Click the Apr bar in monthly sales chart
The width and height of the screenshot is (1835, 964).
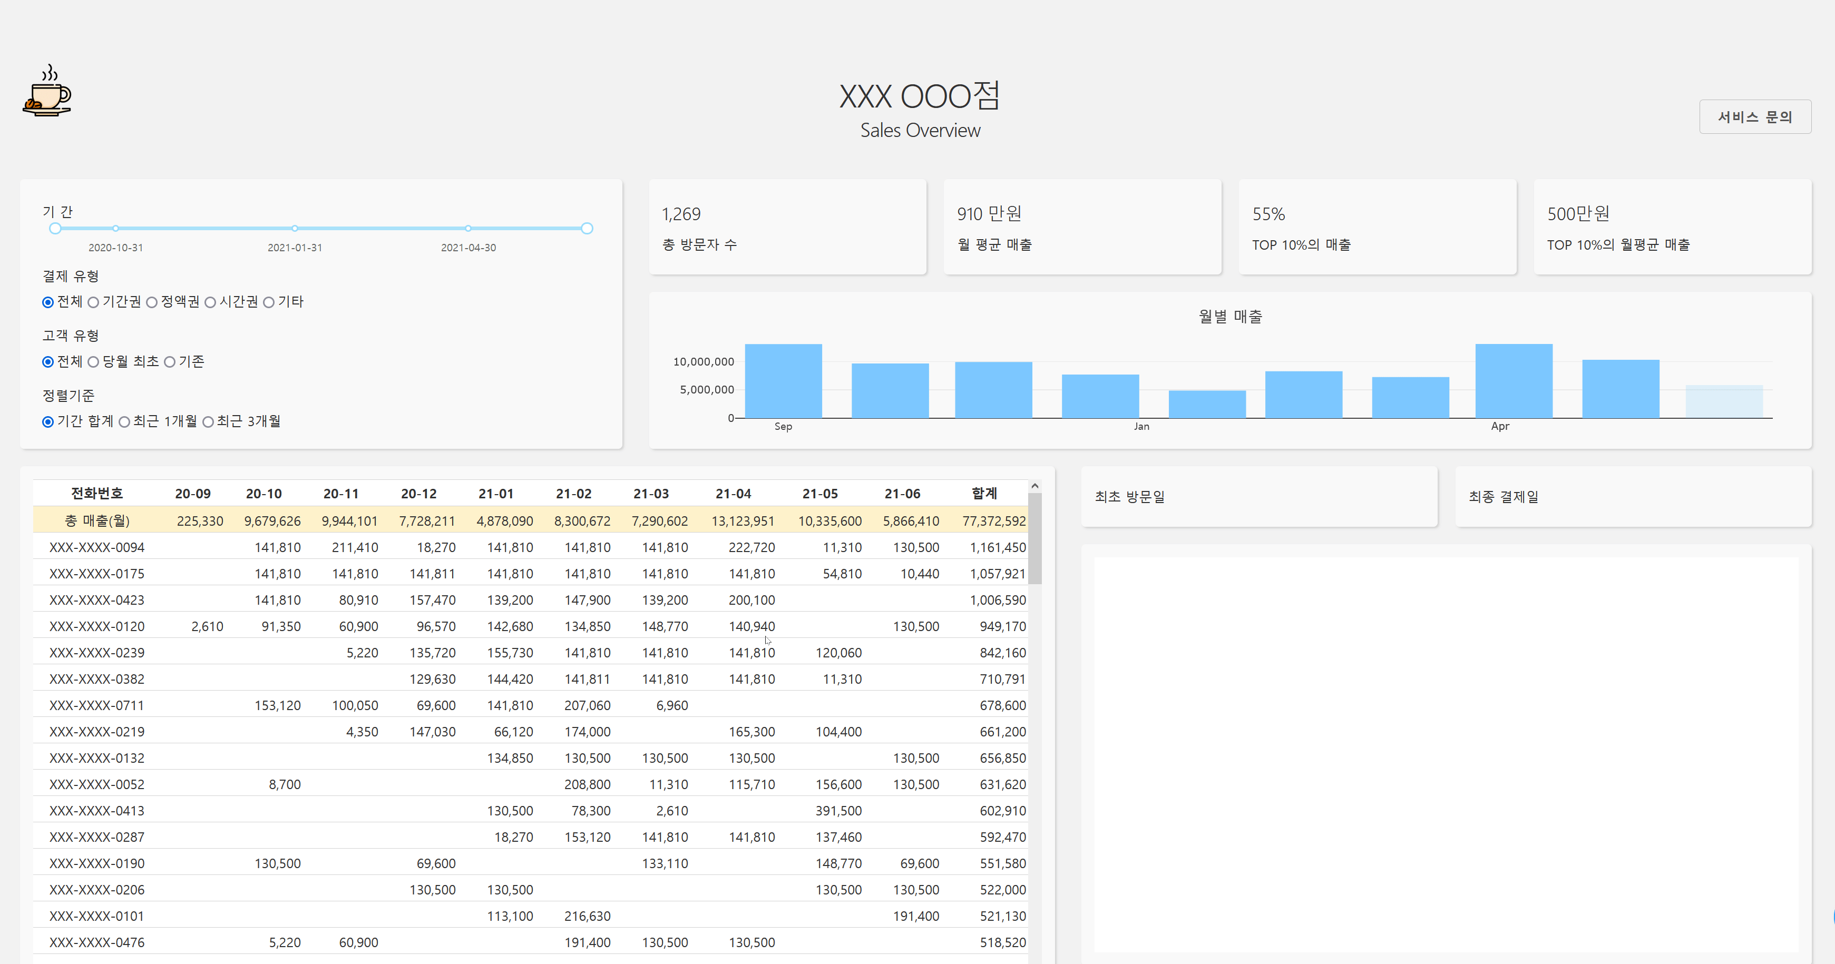click(1513, 381)
